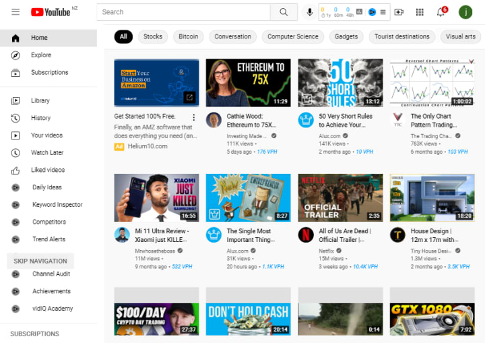Open the Helium10.com ad link

click(148, 146)
